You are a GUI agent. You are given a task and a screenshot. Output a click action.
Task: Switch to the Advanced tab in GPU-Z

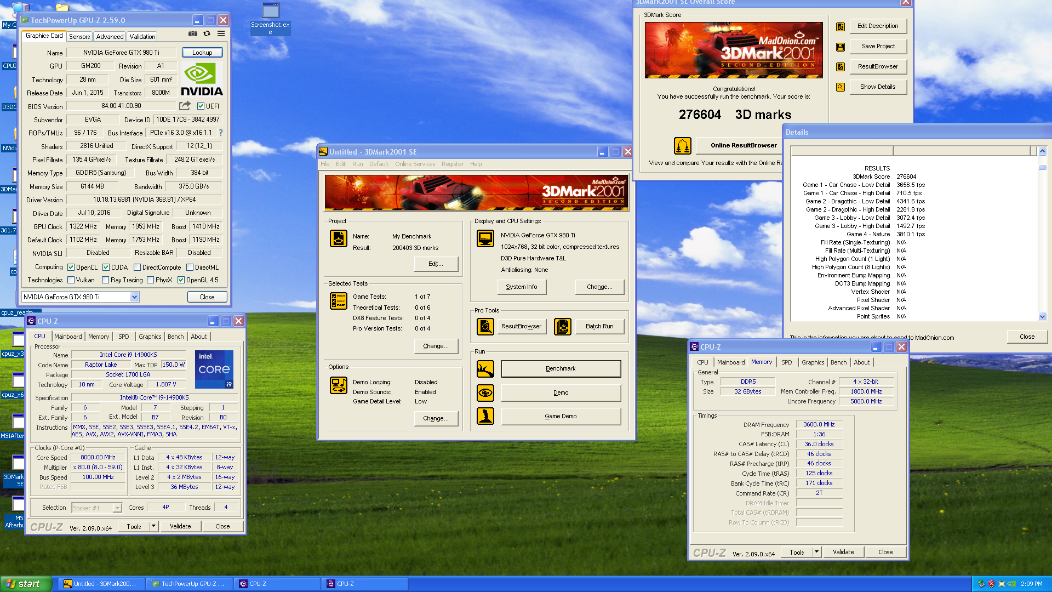110,37
